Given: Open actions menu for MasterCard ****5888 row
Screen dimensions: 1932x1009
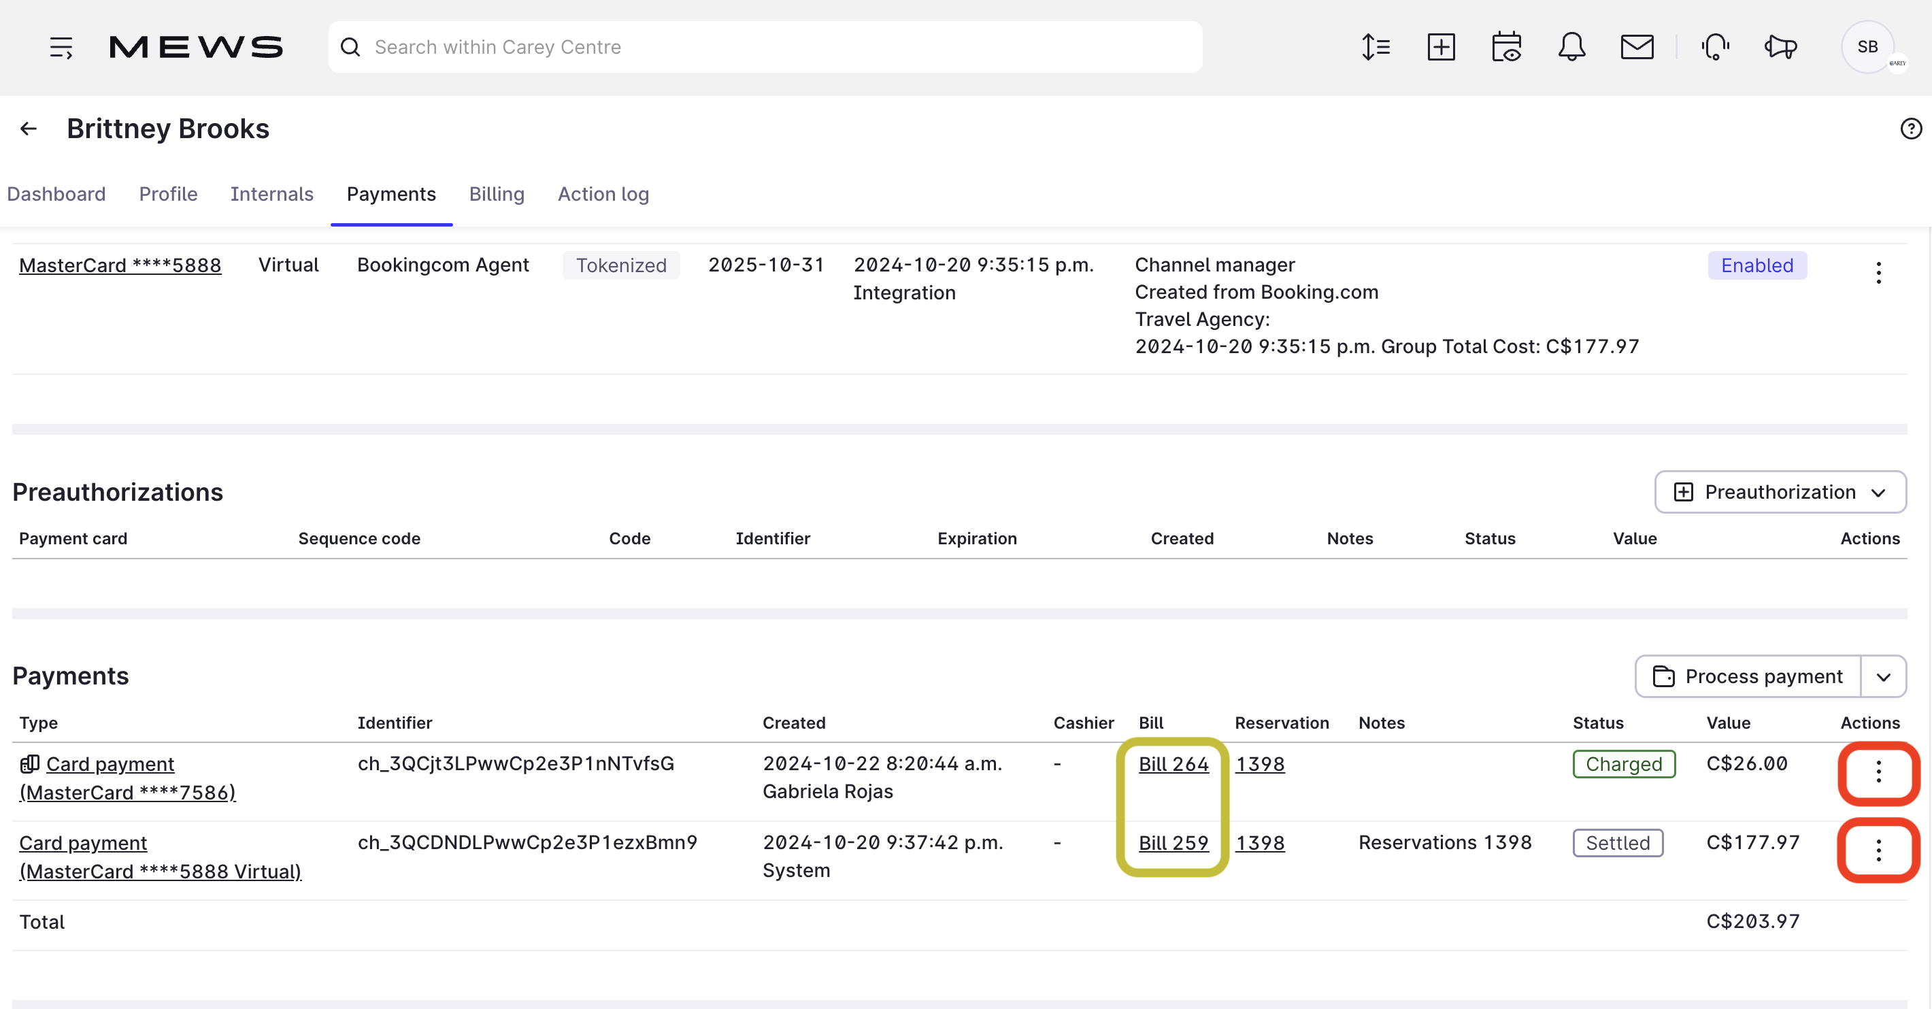Looking at the screenshot, I should coord(1878,272).
